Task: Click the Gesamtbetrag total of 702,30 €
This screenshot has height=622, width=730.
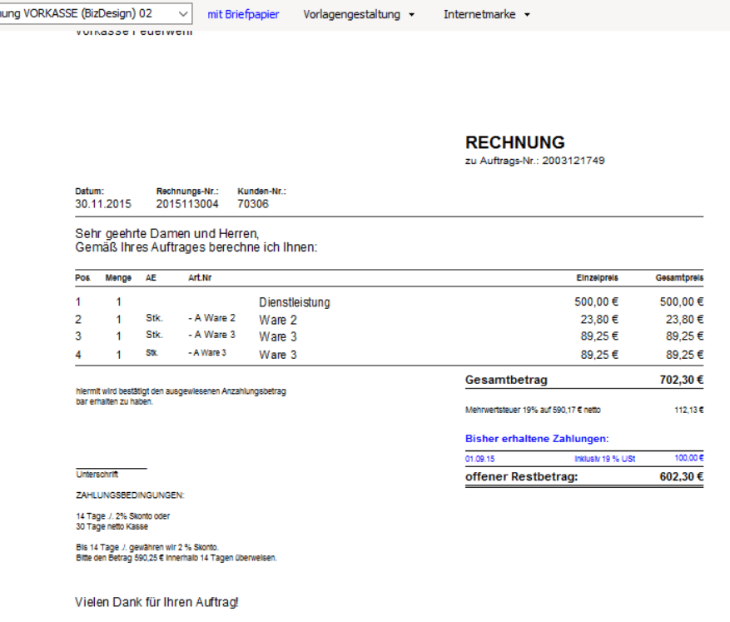Action: (683, 379)
